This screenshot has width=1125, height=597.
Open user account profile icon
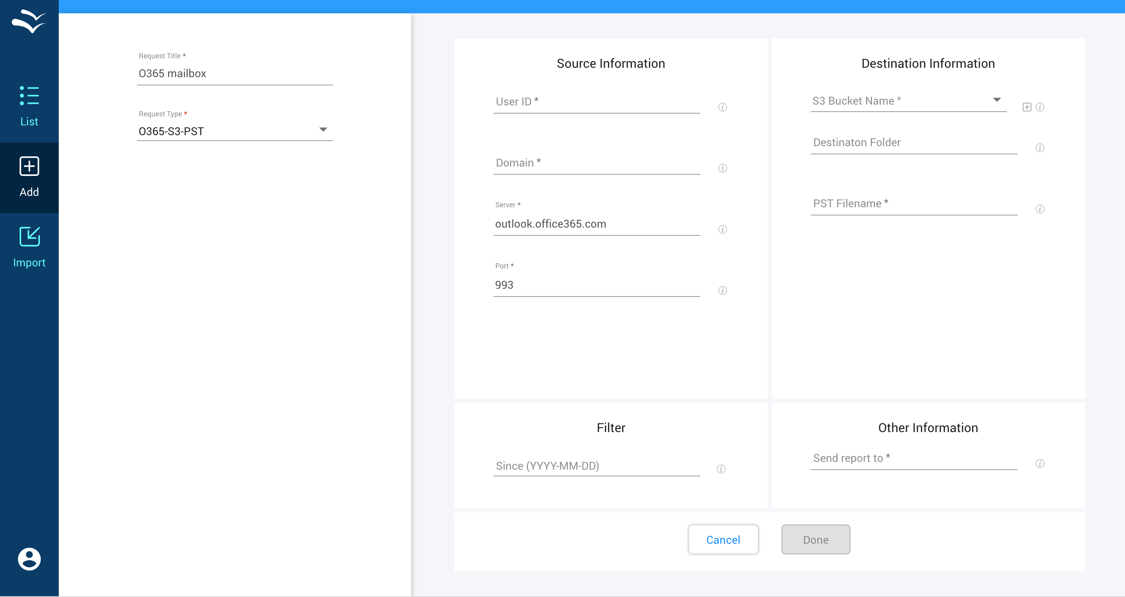(29, 559)
